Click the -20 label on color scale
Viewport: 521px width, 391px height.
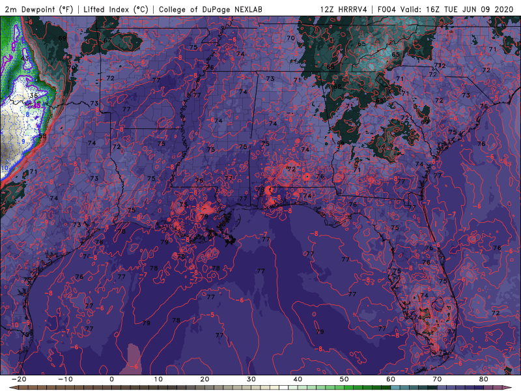click(x=19, y=379)
